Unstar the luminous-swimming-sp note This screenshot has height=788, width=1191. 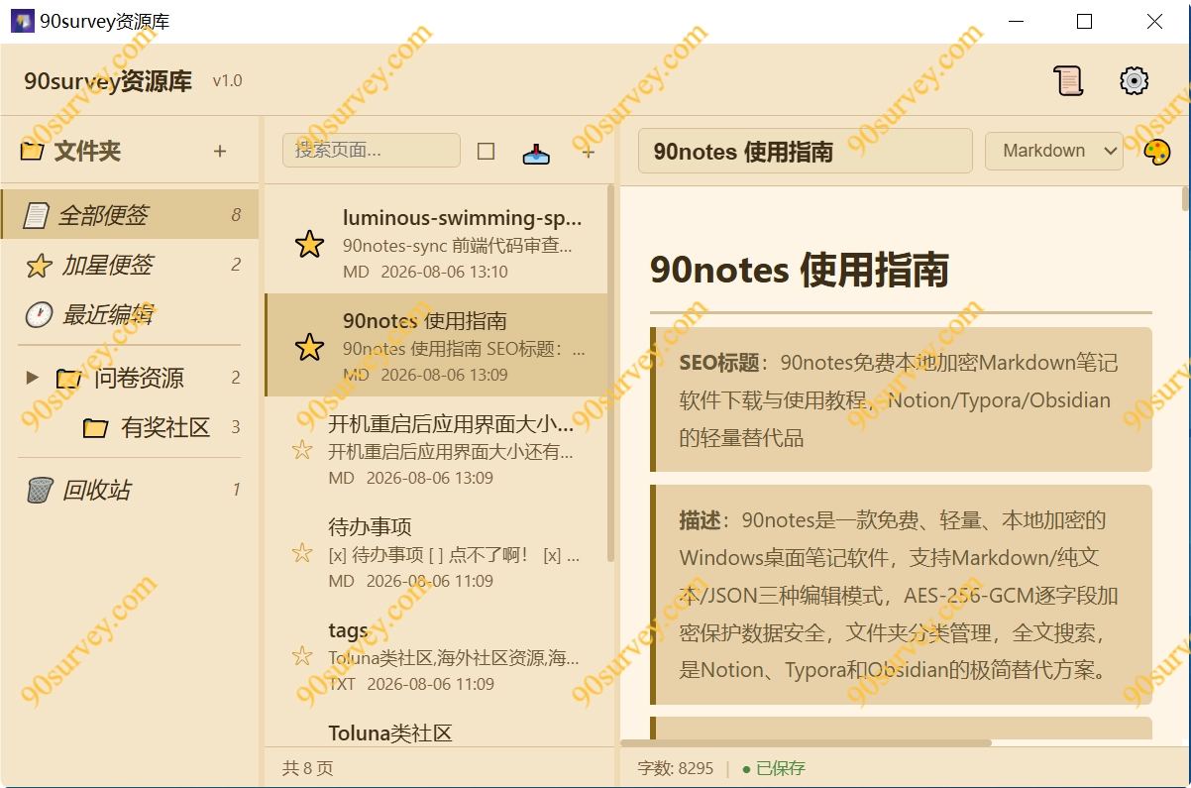pos(310,244)
